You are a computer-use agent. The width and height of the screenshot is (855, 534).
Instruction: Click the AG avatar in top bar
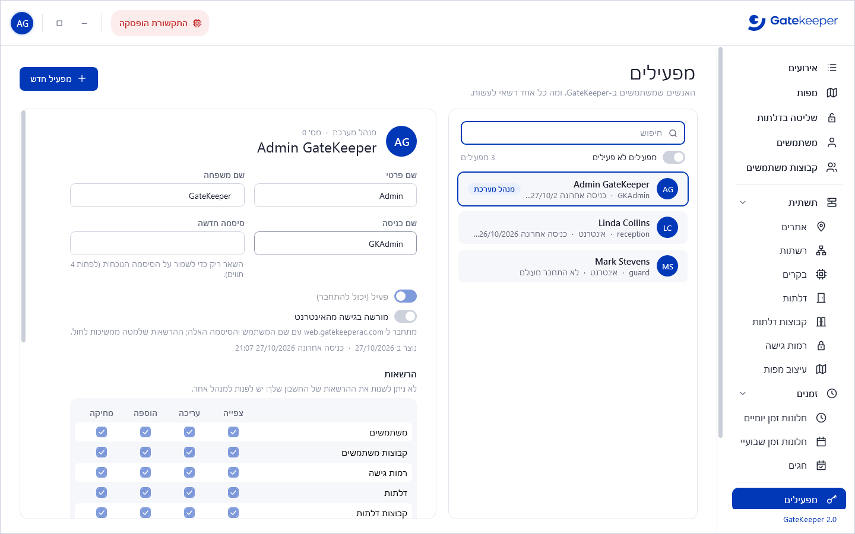pyautogui.click(x=23, y=23)
